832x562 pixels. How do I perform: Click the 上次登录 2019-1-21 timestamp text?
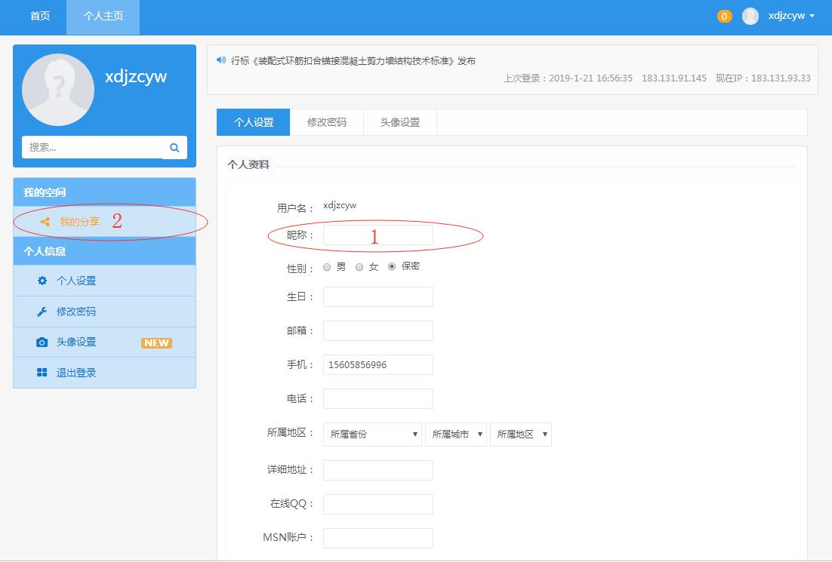tap(568, 78)
